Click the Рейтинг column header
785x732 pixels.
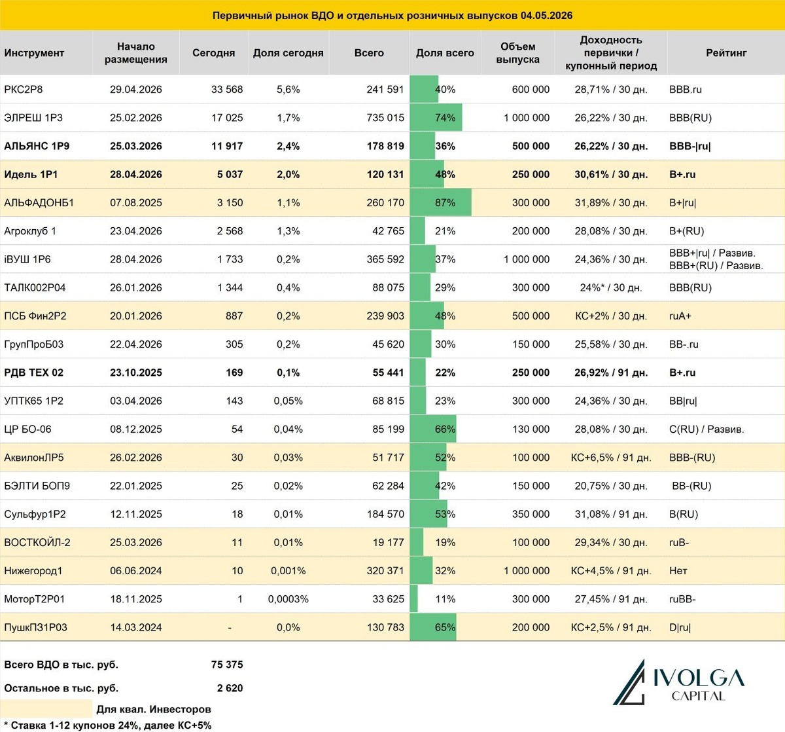click(x=726, y=53)
